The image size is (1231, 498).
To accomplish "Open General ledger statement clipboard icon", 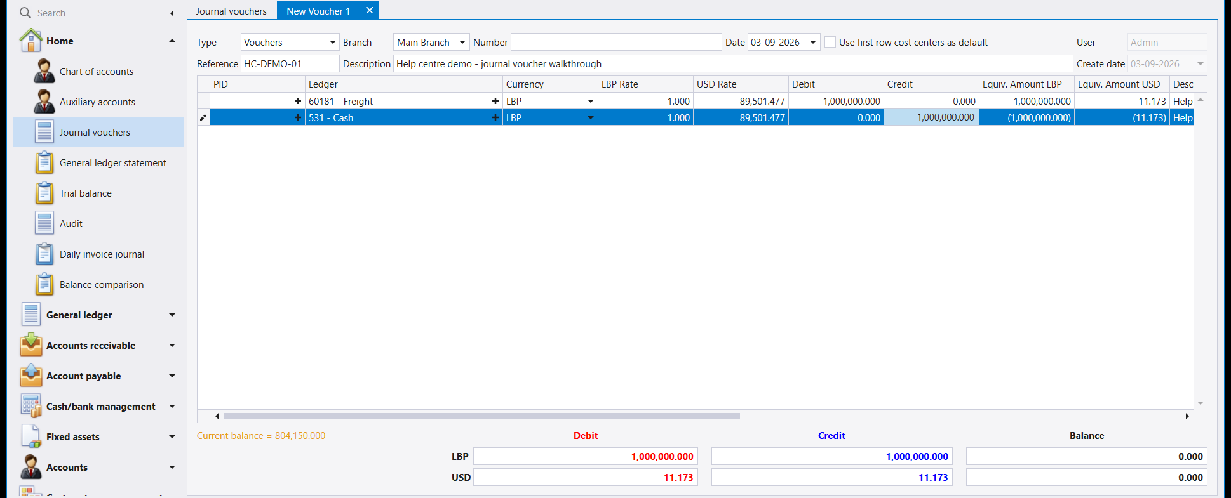I will [44, 162].
